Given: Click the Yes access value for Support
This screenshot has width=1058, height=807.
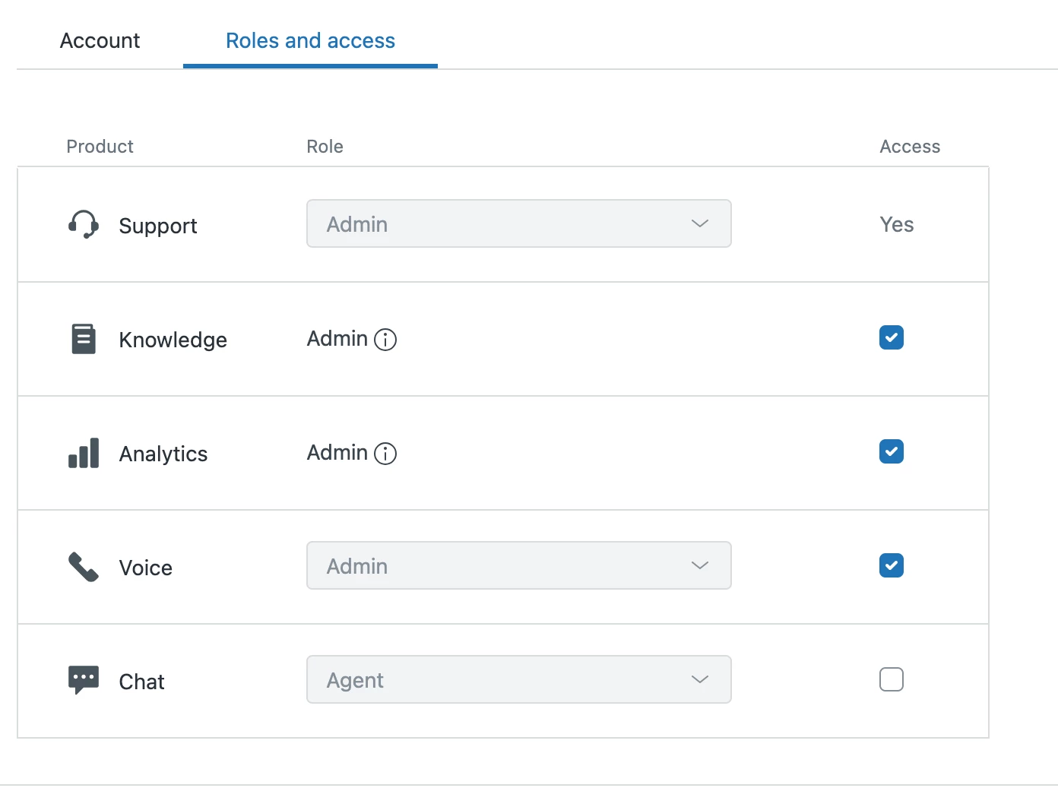Looking at the screenshot, I should pos(896,225).
